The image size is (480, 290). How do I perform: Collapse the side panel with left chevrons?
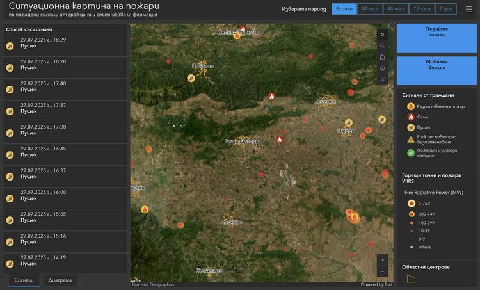pyautogui.click(x=382, y=79)
